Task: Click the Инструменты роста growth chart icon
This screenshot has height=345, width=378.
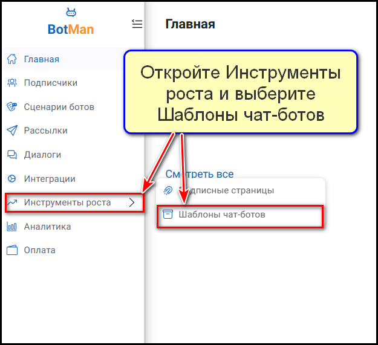Action: tap(12, 203)
